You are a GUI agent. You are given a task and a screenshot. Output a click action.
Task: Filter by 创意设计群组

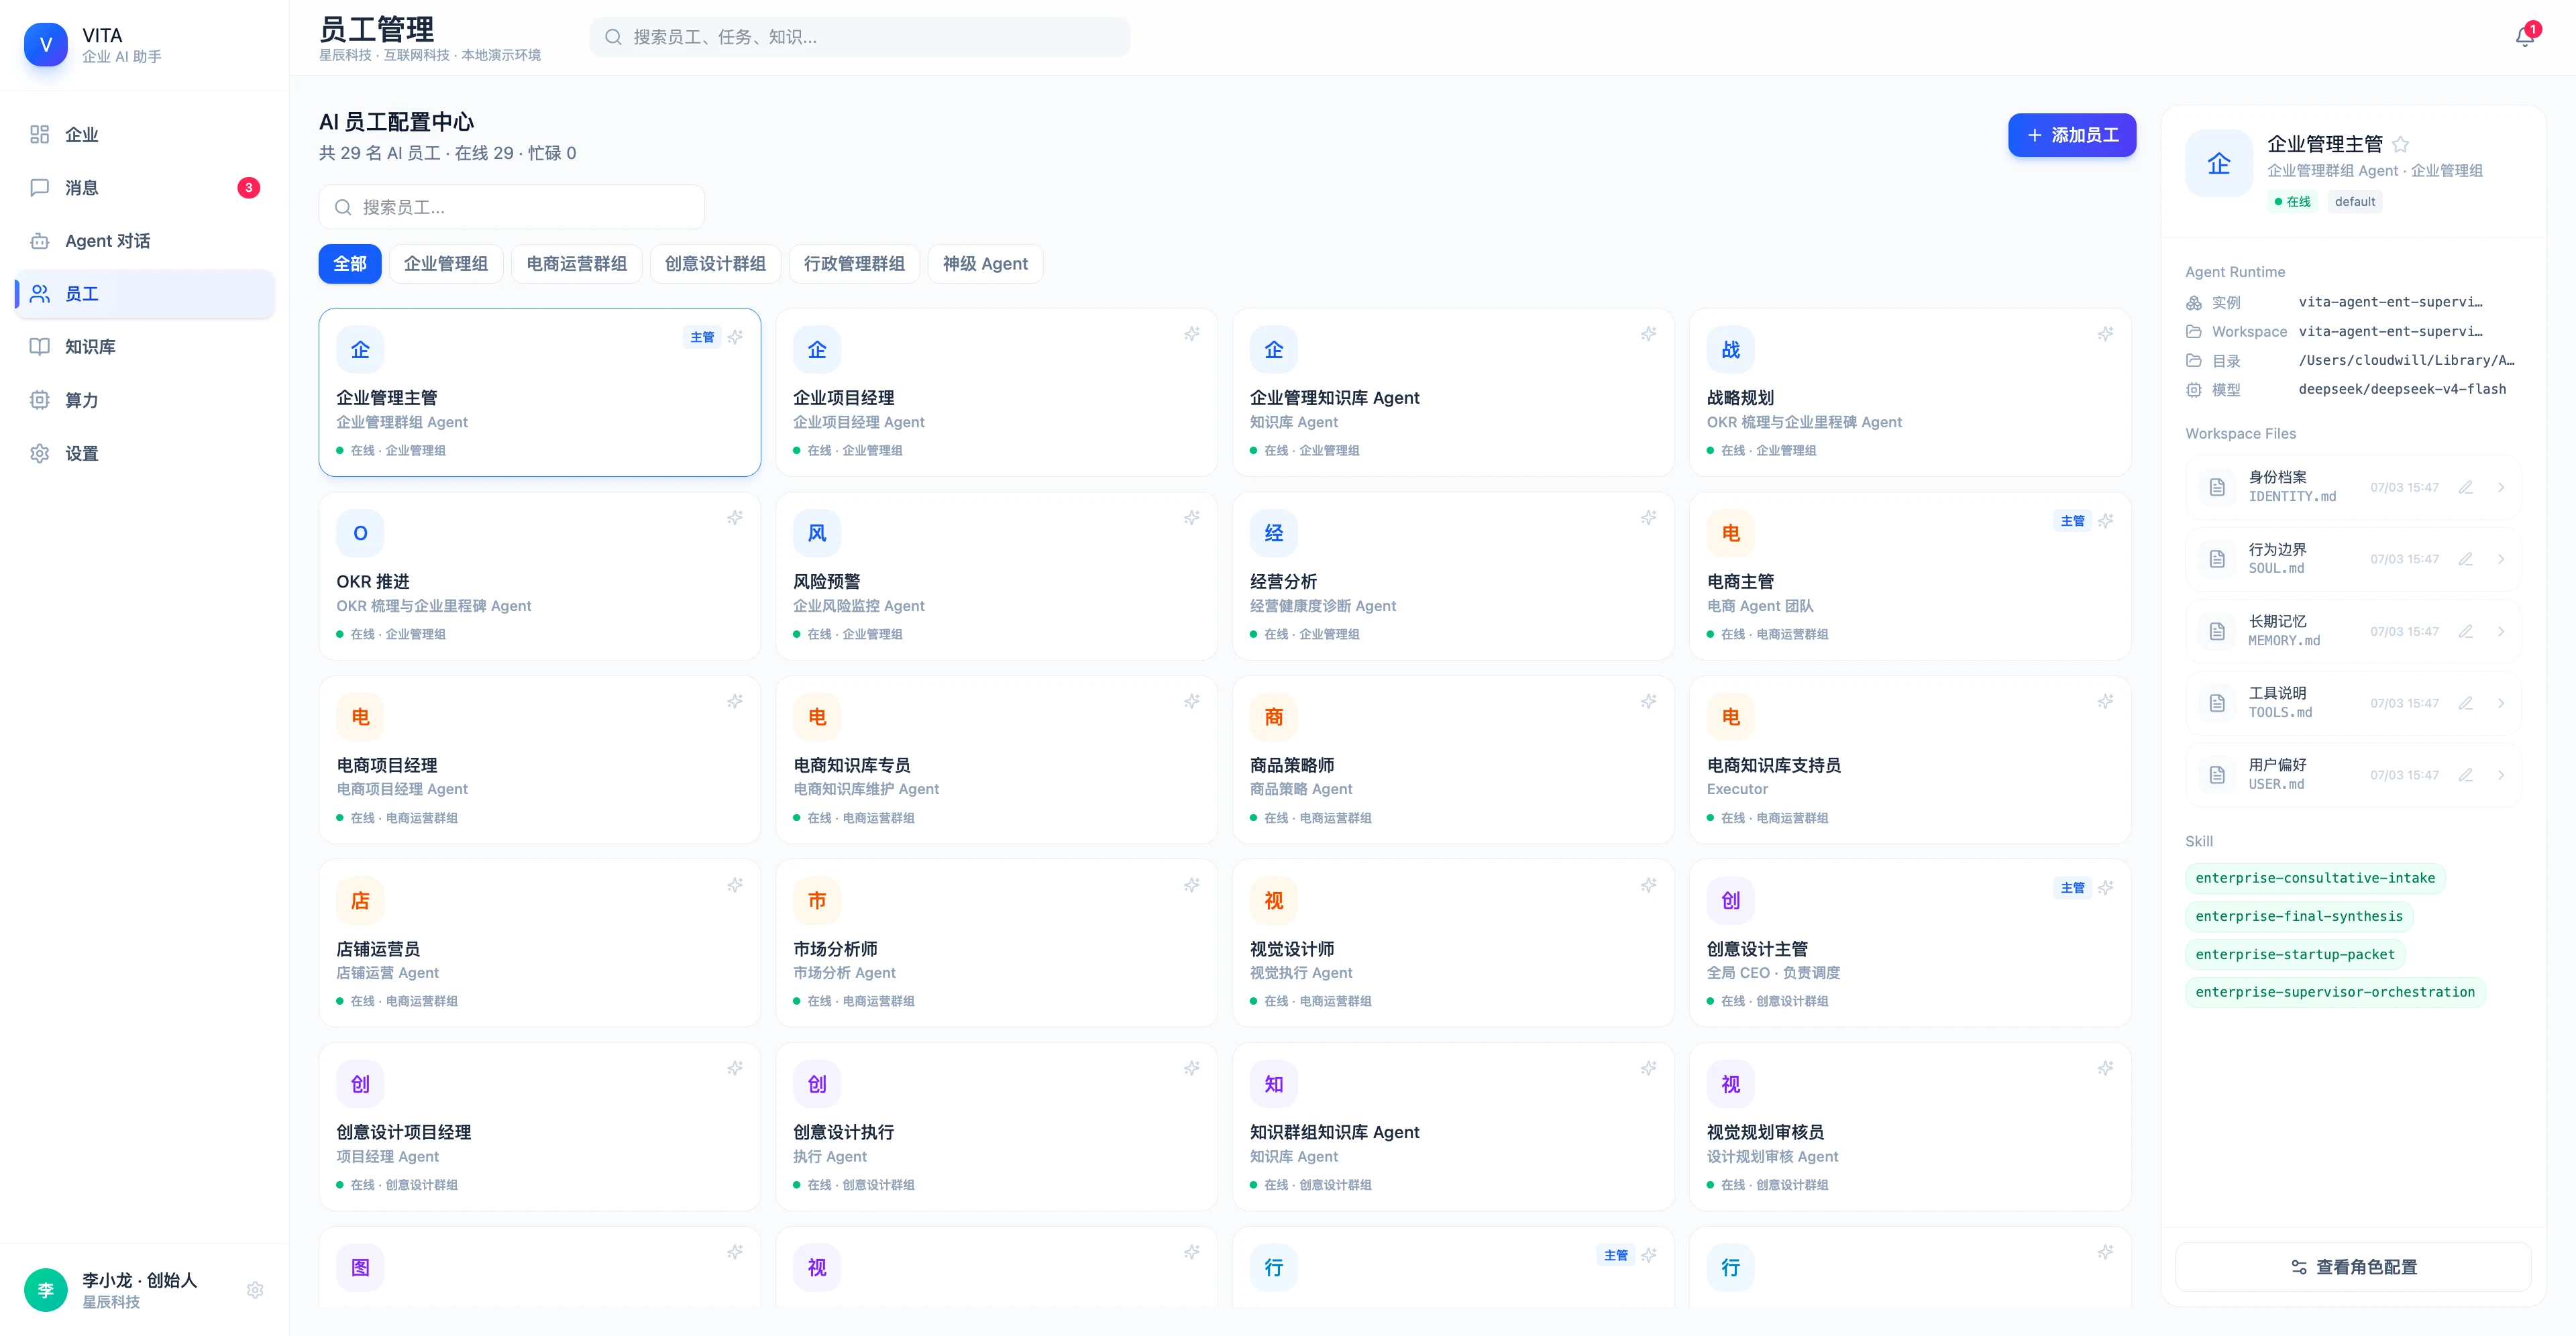[x=715, y=264]
